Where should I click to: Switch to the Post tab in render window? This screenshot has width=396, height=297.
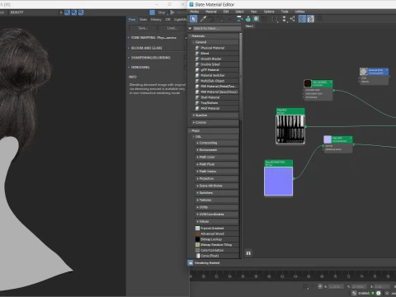coord(132,20)
